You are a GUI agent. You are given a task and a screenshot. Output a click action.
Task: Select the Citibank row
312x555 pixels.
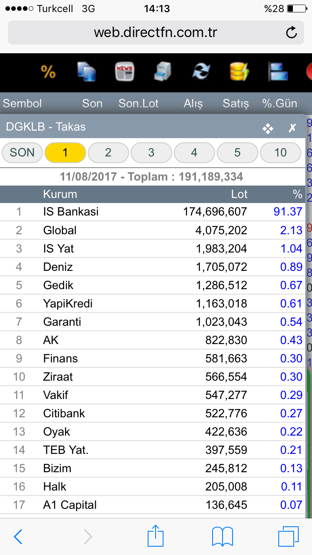pos(153,413)
